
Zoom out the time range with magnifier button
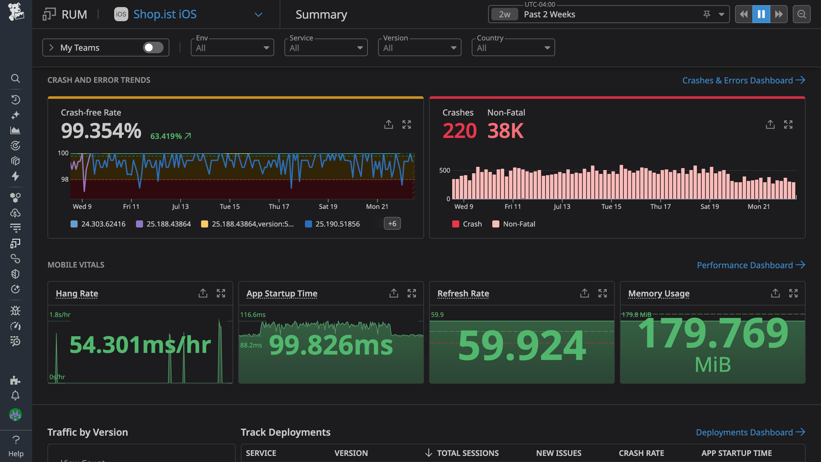(802, 14)
